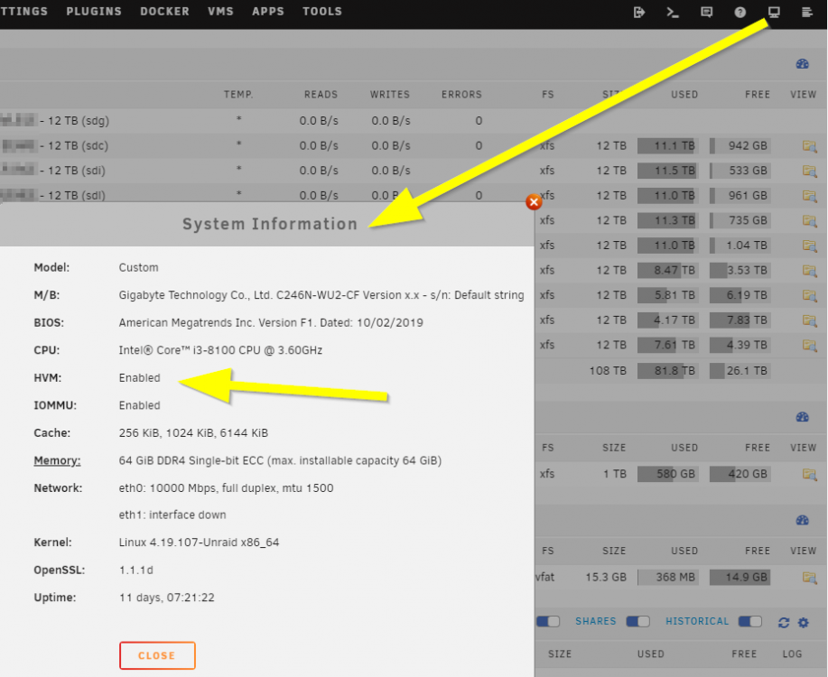The width and height of the screenshot is (828, 677).
Task: Click the '12 TB (sdc)' device entry
Action: coord(79,145)
